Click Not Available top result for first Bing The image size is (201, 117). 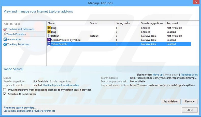coord(174,28)
